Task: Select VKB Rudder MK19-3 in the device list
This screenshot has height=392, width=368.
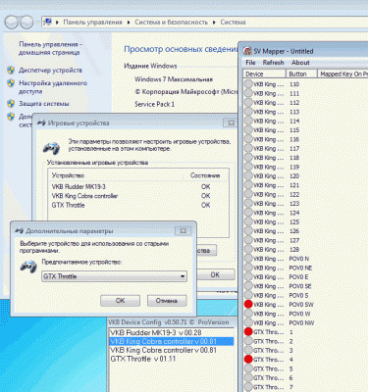Action: tap(79, 187)
